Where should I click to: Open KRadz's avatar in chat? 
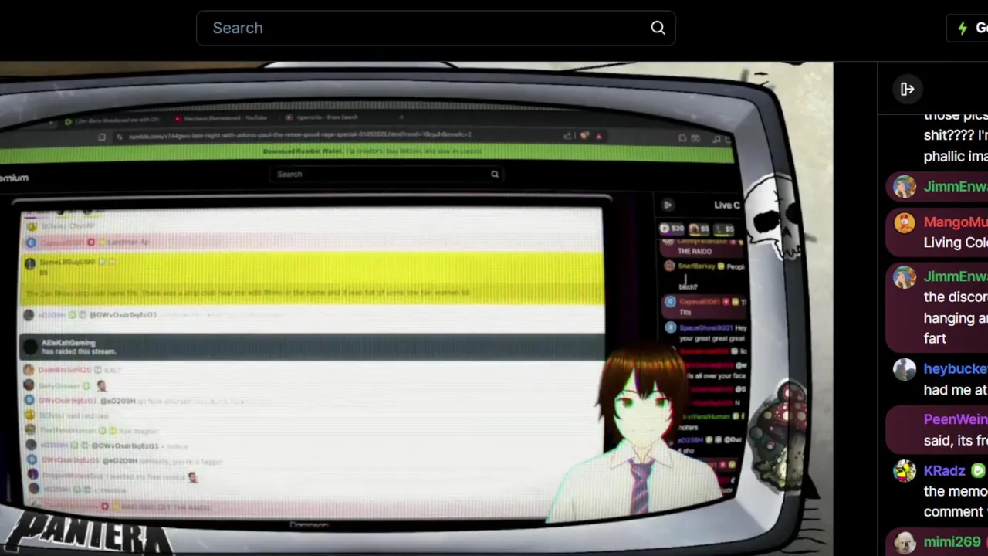click(x=905, y=470)
